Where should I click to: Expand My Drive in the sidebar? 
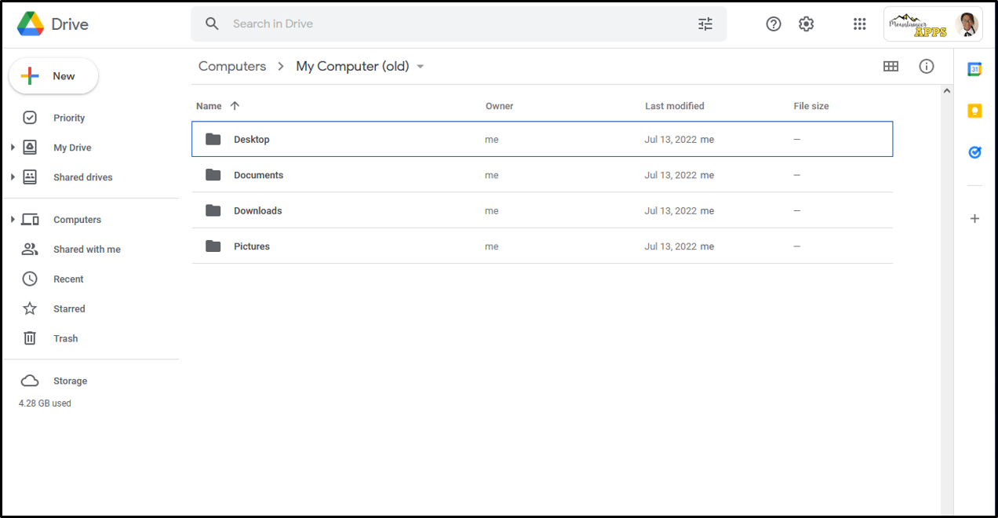(13, 147)
